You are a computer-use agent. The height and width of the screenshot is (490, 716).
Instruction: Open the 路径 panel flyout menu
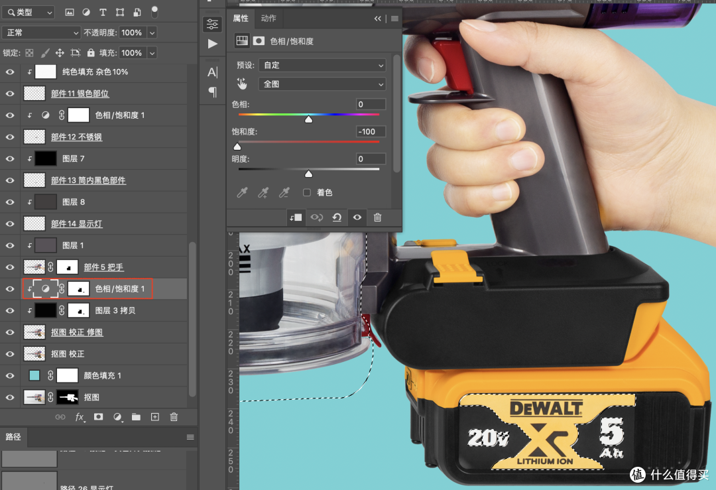(x=190, y=437)
